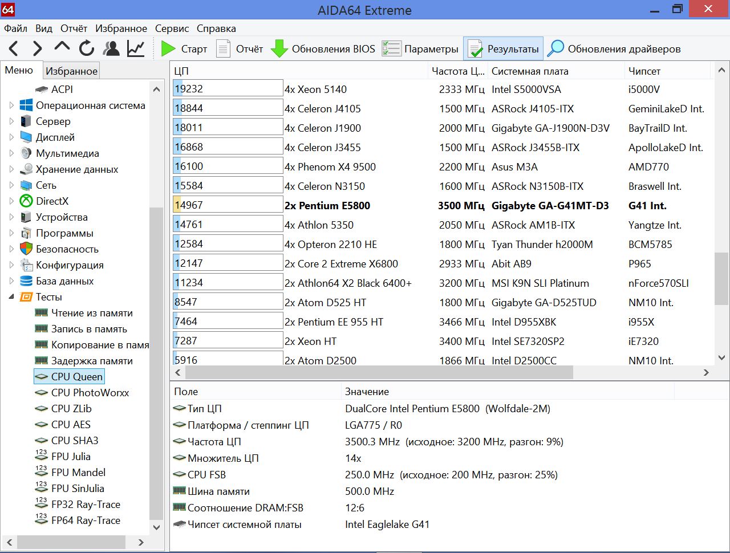Open the Вид menu
This screenshot has height=553, width=730.
[x=44, y=29]
